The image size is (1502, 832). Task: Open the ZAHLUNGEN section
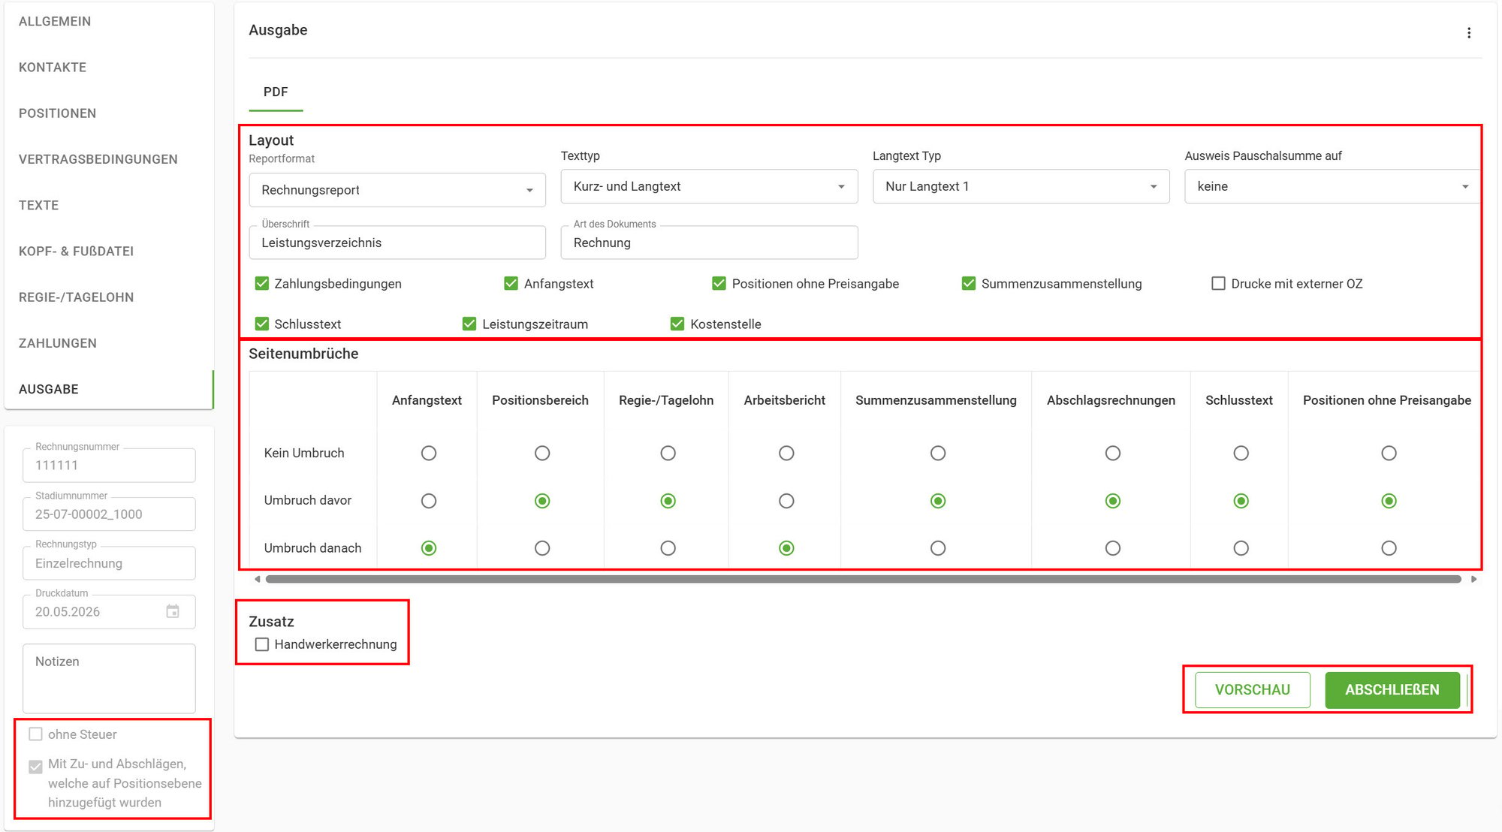coord(58,343)
